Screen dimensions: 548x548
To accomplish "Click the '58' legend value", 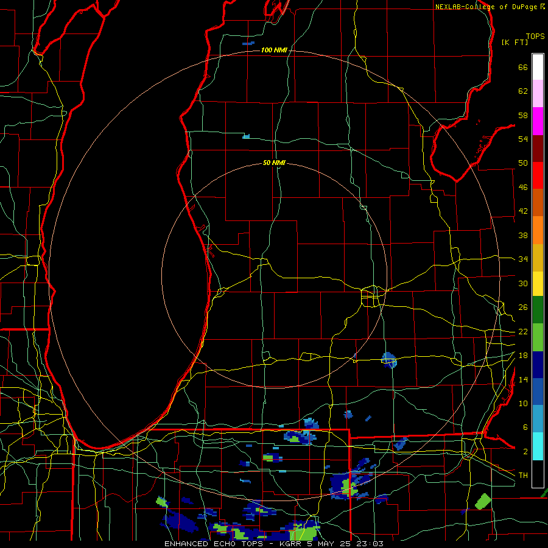I will [523, 115].
